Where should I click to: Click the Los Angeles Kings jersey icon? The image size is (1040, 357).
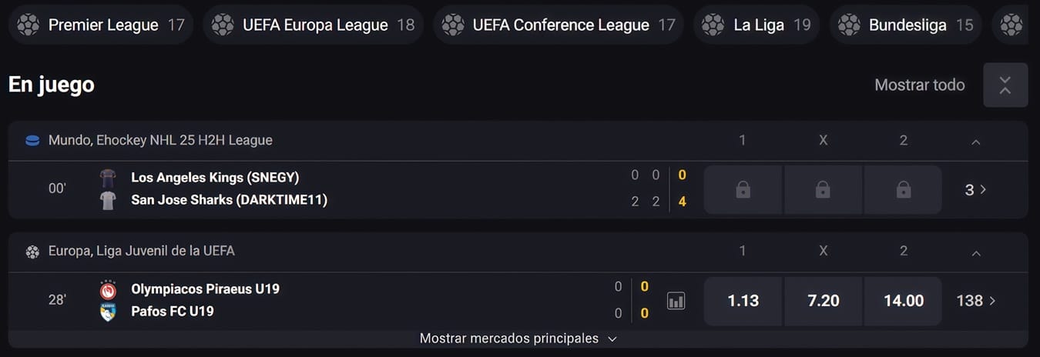(108, 178)
